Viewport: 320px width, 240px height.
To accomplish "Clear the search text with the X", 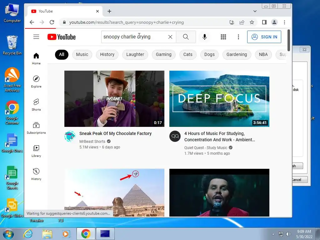I will pos(170,37).
